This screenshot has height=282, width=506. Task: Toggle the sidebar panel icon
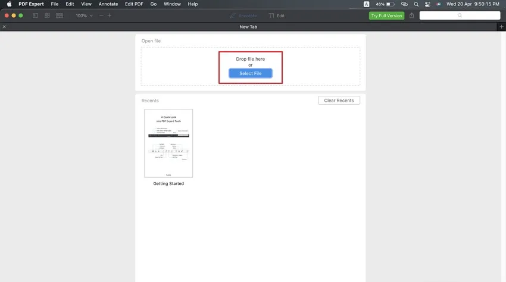coord(36,15)
